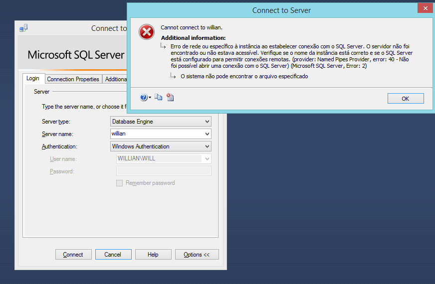
Task: Click the server icon in Connect window title
Action: tap(23, 28)
